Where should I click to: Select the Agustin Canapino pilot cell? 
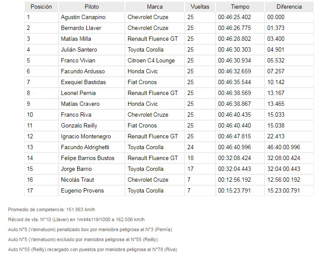92,17
